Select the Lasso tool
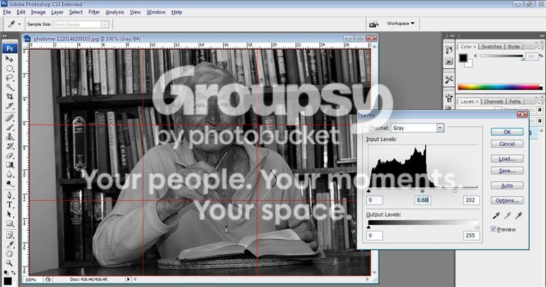Viewport: 546px width, 287px height. (x=10, y=78)
